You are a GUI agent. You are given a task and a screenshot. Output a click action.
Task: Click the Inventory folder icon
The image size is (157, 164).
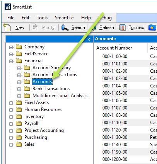click(19, 116)
